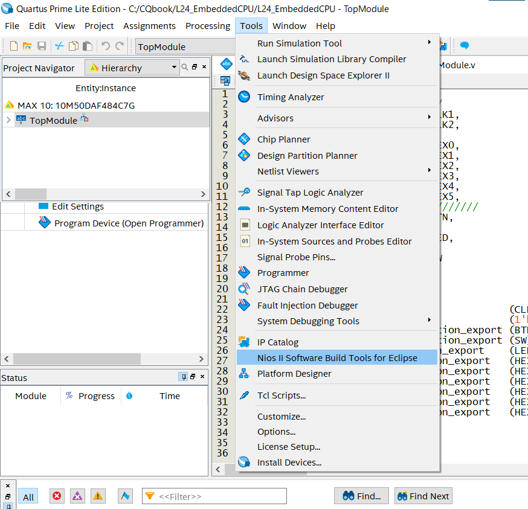Undock the Status panel
Screen dimensions: 528x509
tap(193, 377)
